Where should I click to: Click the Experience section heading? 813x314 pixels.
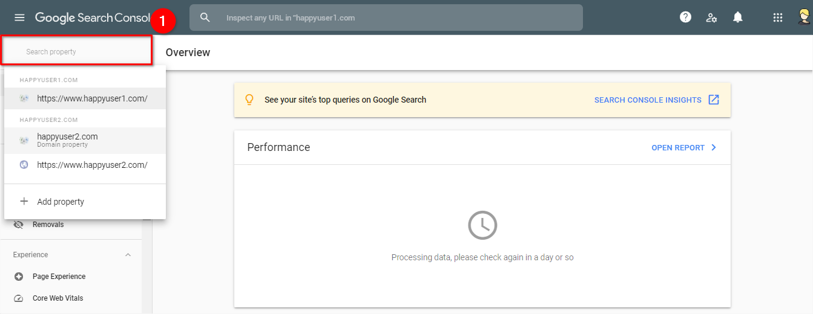tap(30, 255)
